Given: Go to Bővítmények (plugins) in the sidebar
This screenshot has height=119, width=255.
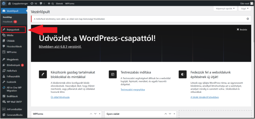Looking at the screenshot, I should [x=13, y=65].
